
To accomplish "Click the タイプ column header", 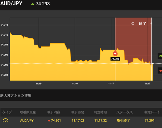I will [7, 112].
